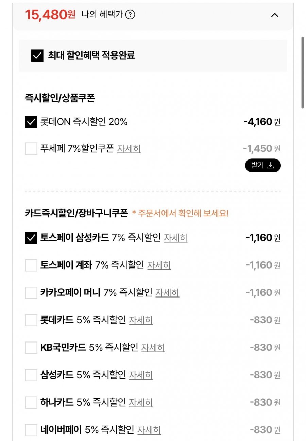The height and width of the screenshot is (441, 306).
Task: Check the 하나카드 5% 즉시할인 option
Action: click(x=31, y=402)
